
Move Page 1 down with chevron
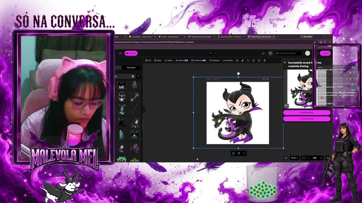click(259, 79)
